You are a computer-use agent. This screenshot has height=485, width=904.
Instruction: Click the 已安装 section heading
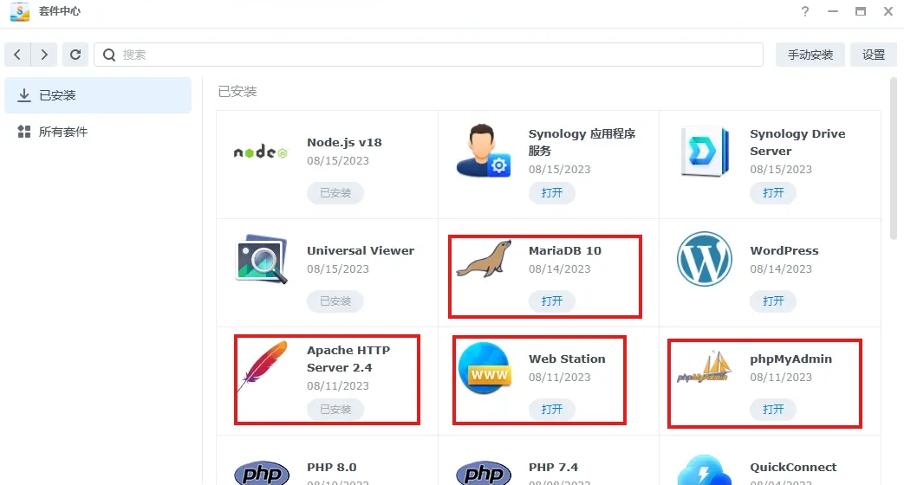[x=237, y=92]
